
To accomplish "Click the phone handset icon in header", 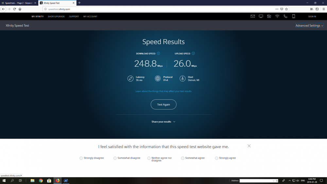I will [x=285, y=16].
